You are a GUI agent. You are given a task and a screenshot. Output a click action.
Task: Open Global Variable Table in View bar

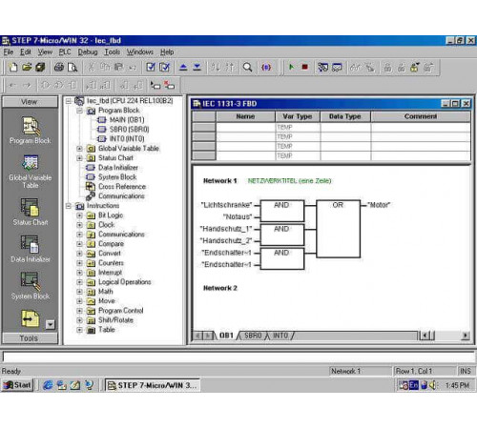coord(31,172)
